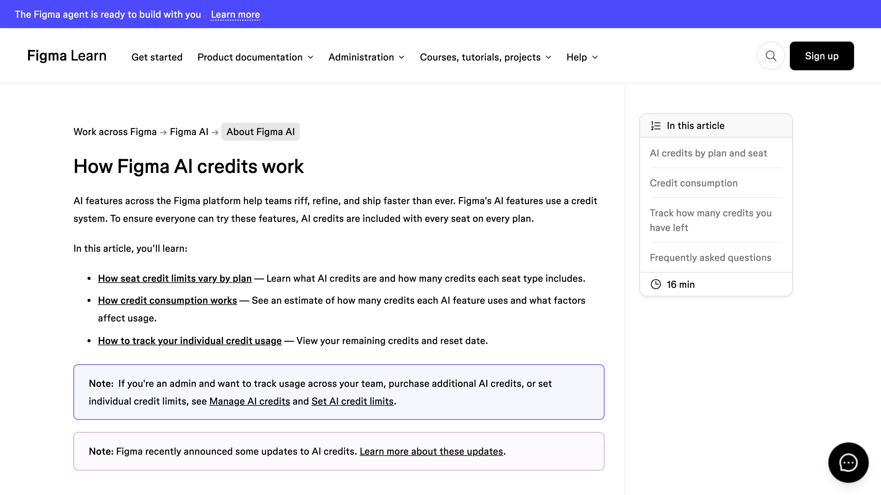Click the How Figma AI credits work heading
This screenshot has width=881, height=495.
tap(188, 166)
